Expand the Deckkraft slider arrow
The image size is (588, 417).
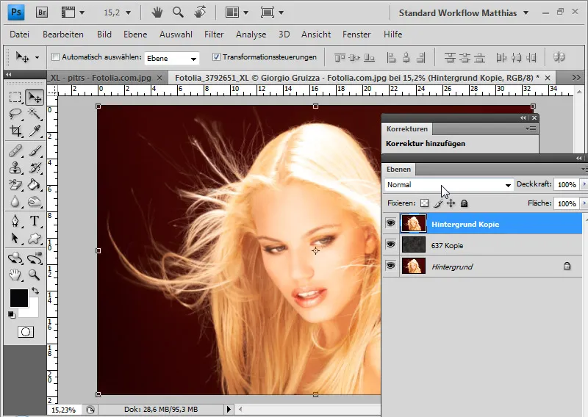[584, 184]
